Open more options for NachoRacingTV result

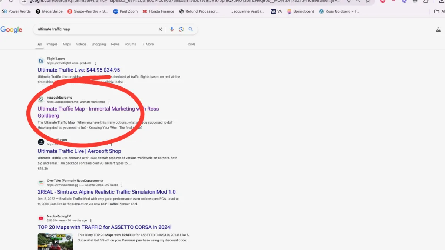91,221
